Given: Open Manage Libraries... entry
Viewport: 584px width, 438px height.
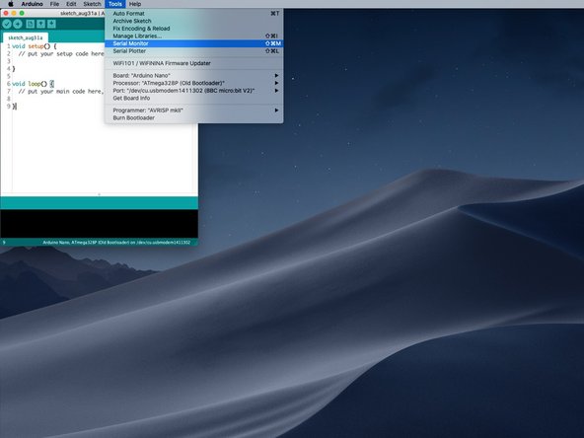Looking at the screenshot, I should click(x=193, y=36).
